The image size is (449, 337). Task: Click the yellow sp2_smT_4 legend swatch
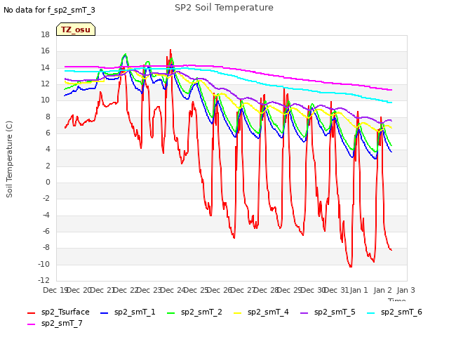coord(237,312)
